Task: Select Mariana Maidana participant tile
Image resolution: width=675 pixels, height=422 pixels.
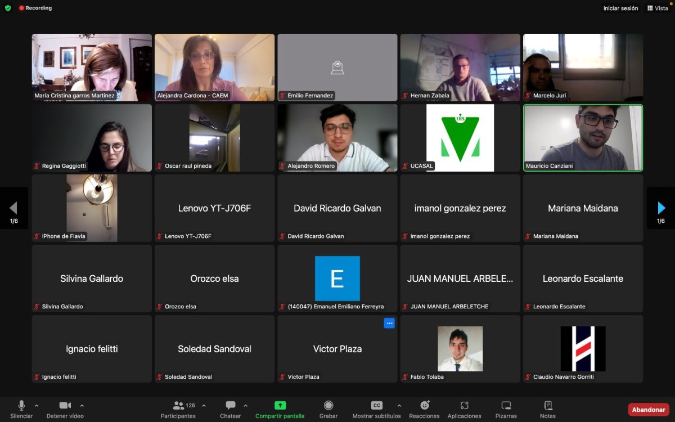Action: point(583,208)
